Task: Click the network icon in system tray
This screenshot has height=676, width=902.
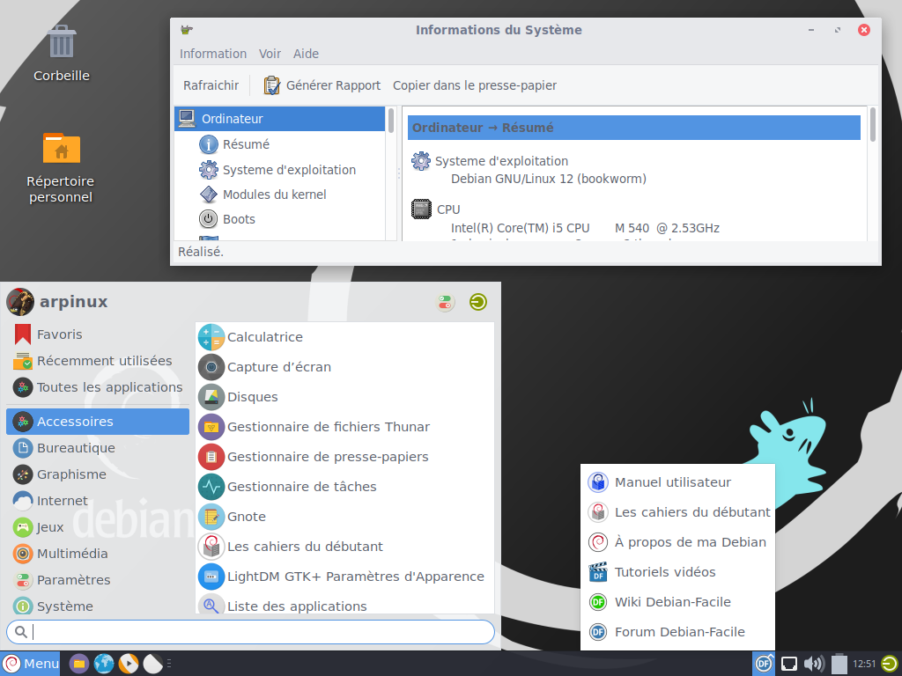Action: pyautogui.click(x=788, y=664)
